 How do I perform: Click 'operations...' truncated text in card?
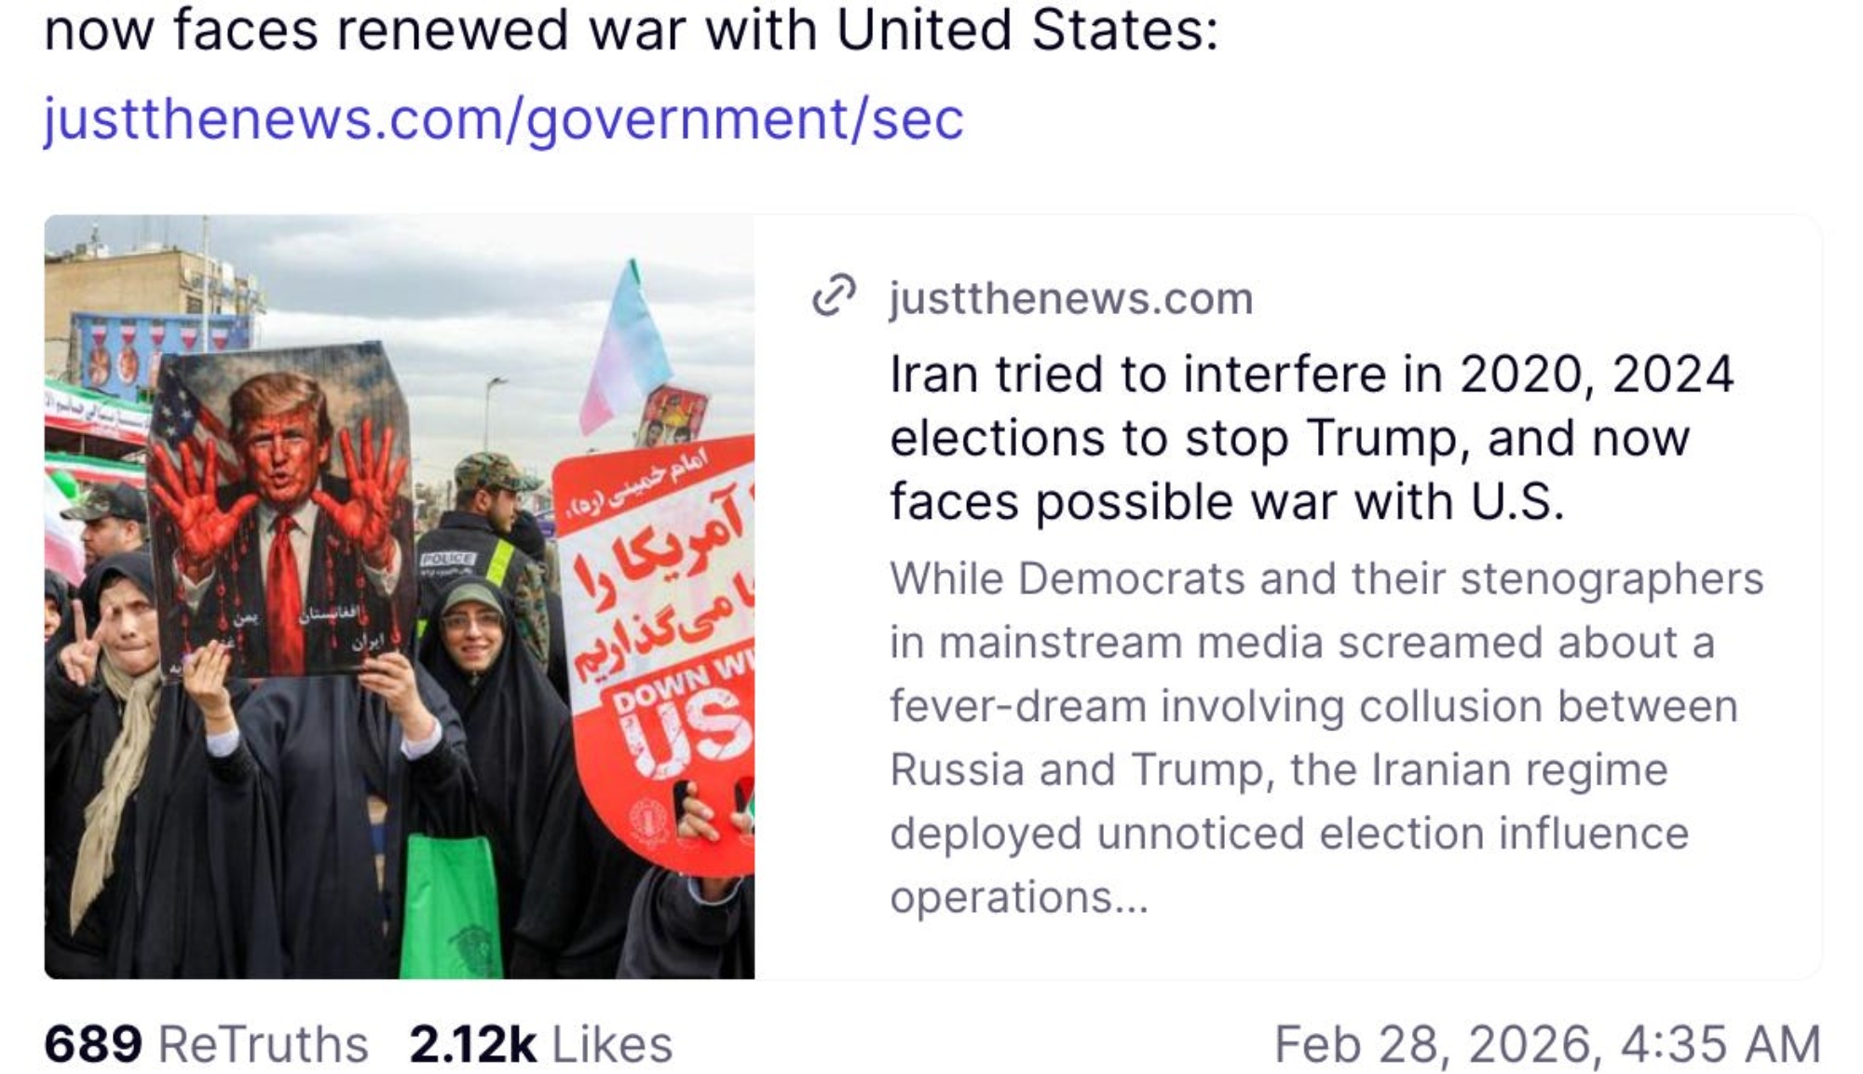[x=1019, y=898]
